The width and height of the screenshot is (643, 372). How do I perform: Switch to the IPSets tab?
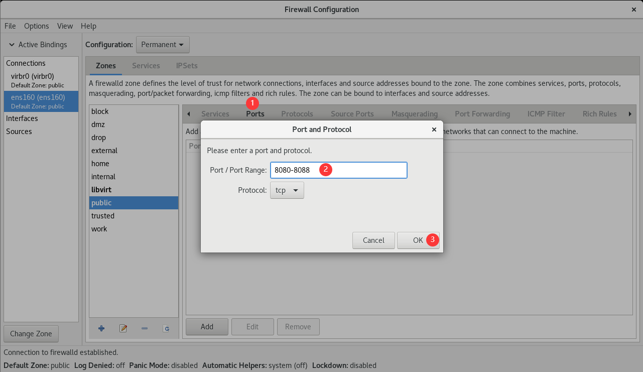point(187,66)
